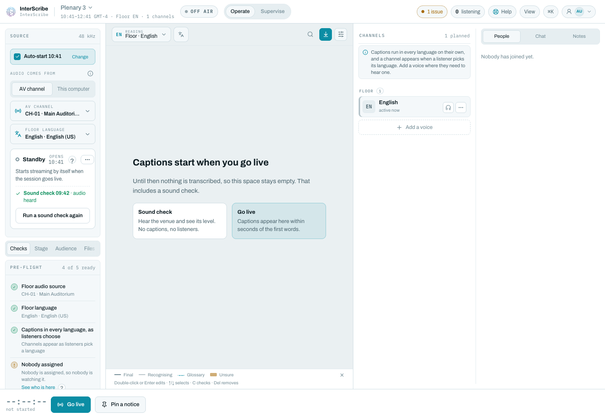This screenshot has height=420, width=605.
Task: Click the Change link for auto-start
Action: 80,57
